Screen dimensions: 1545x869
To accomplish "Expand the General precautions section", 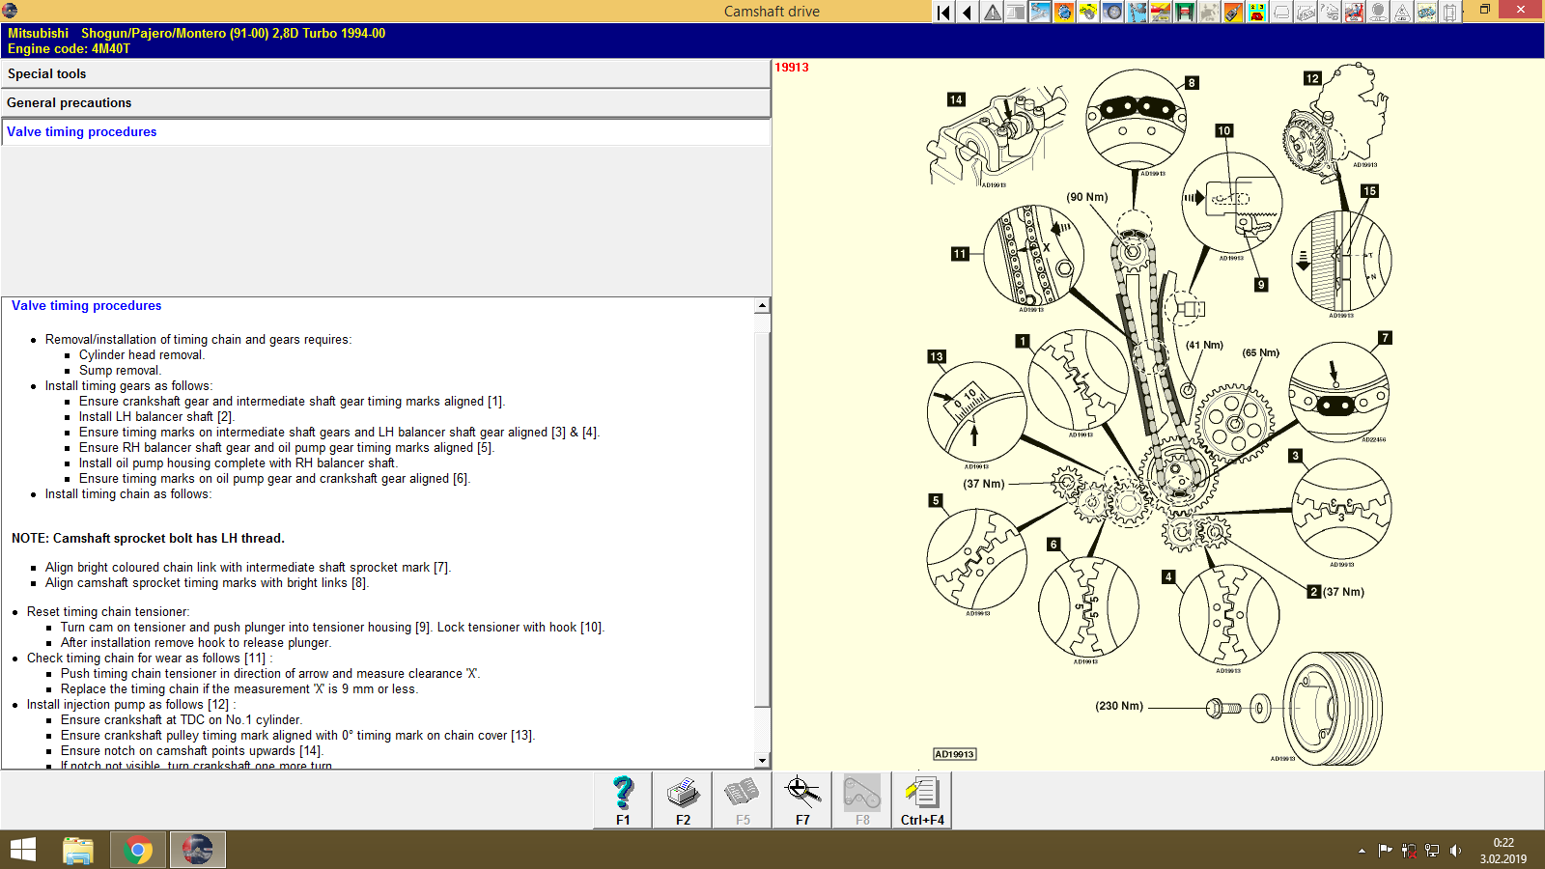I will [x=68, y=102].
